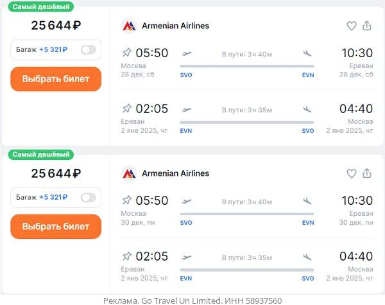Click share icon on first ticket
Image resolution: width=385 pixels, height=305 pixels.
[367, 26]
